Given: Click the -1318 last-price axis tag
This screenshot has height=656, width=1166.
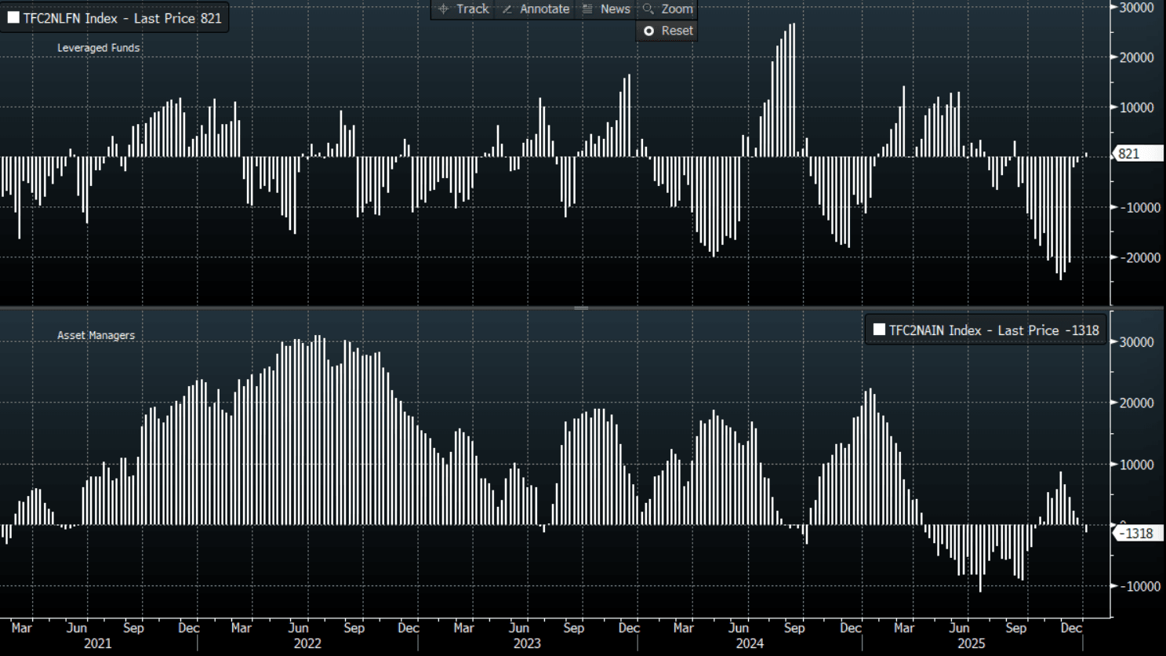Looking at the screenshot, I should click(x=1136, y=534).
